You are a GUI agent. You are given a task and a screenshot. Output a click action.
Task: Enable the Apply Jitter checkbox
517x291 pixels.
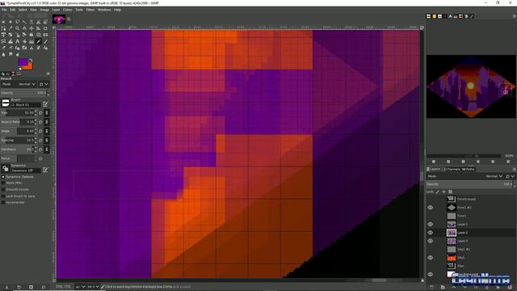[x=3, y=183]
